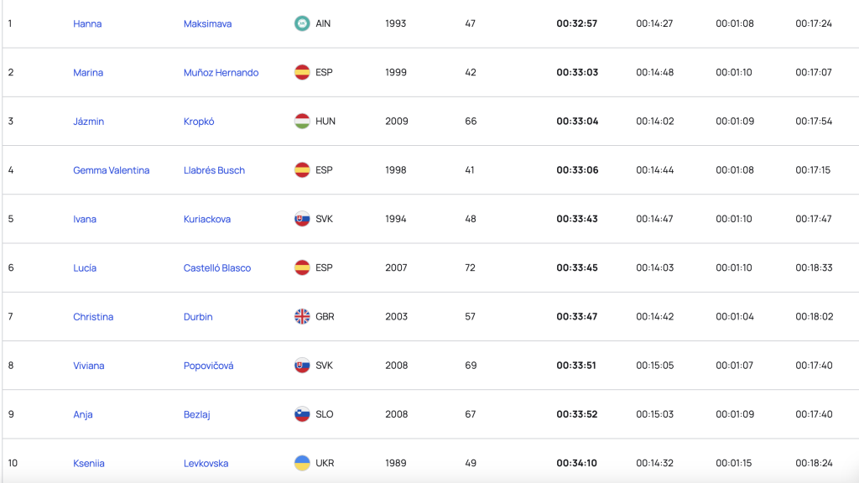Click the Popovičová surname link
Image resolution: width=859 pixels, height=483 pixels.
[208, 366]
